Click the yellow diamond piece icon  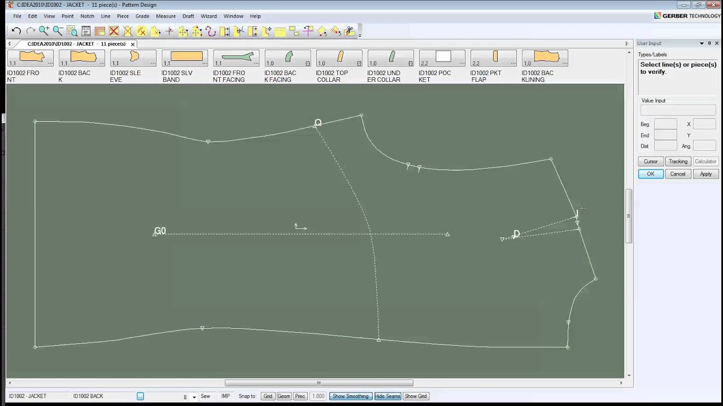[322, 31]
